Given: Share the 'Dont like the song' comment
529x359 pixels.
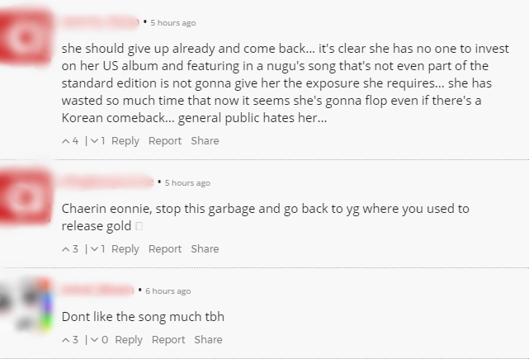Looking at the screenshot, I should pos(208,340).
